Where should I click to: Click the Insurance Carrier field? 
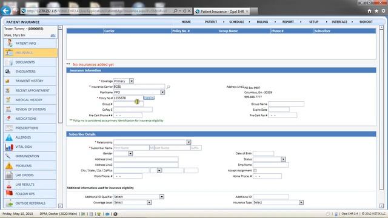click(x=139, y=87)
